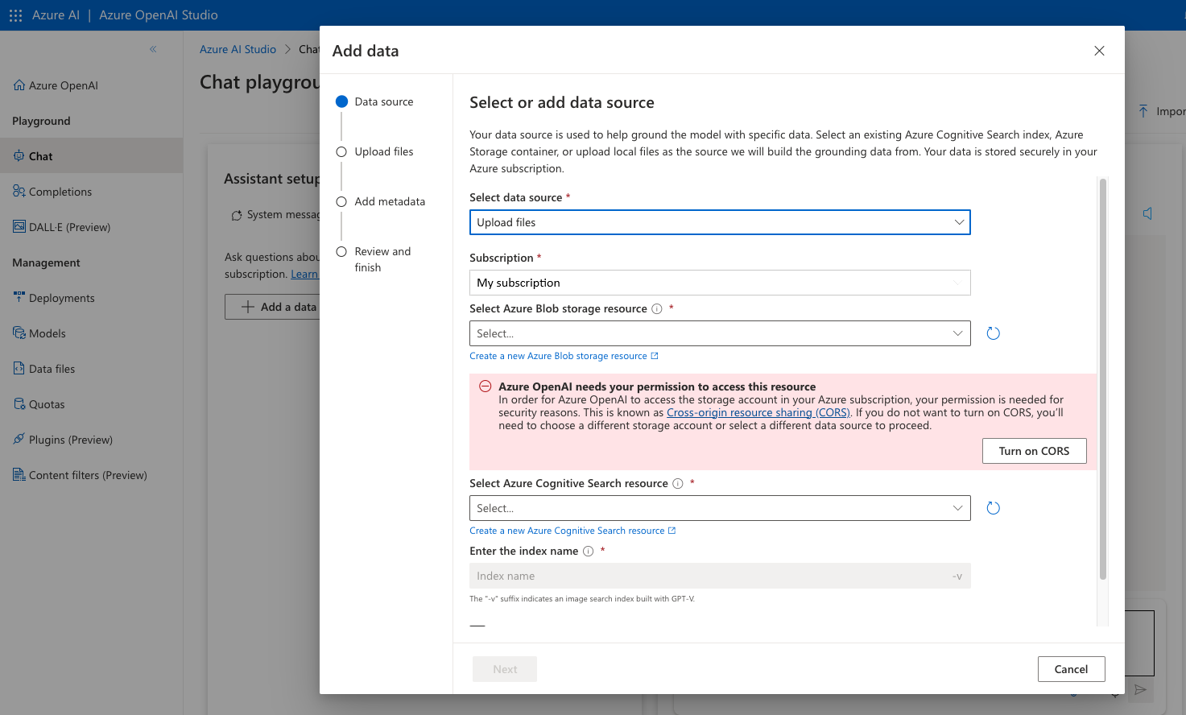Click the Index name input field
Viewport: 1186px width, 715px height.
coord(720,576)
